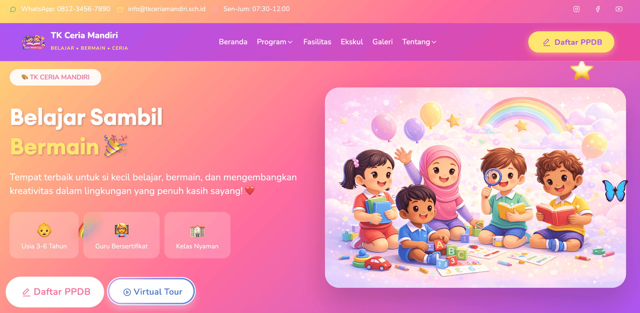Click the email envelope icon
This screenshot has height=313, width=640.
(x=120, y=9)
